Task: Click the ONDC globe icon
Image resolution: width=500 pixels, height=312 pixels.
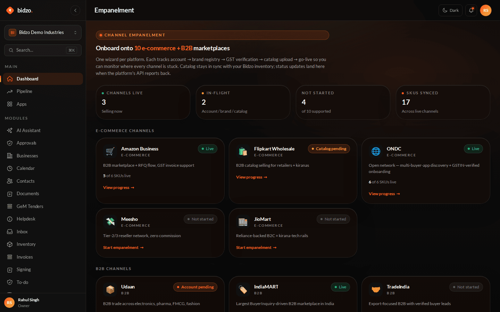Action: 376,151
